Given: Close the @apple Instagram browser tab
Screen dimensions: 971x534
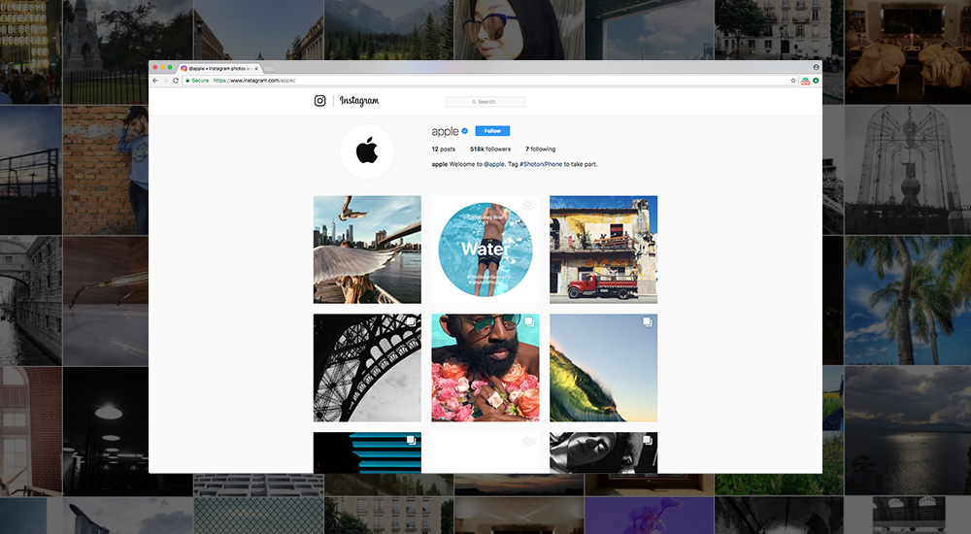Looking at the screenshot, I should (x=256, y=69).
